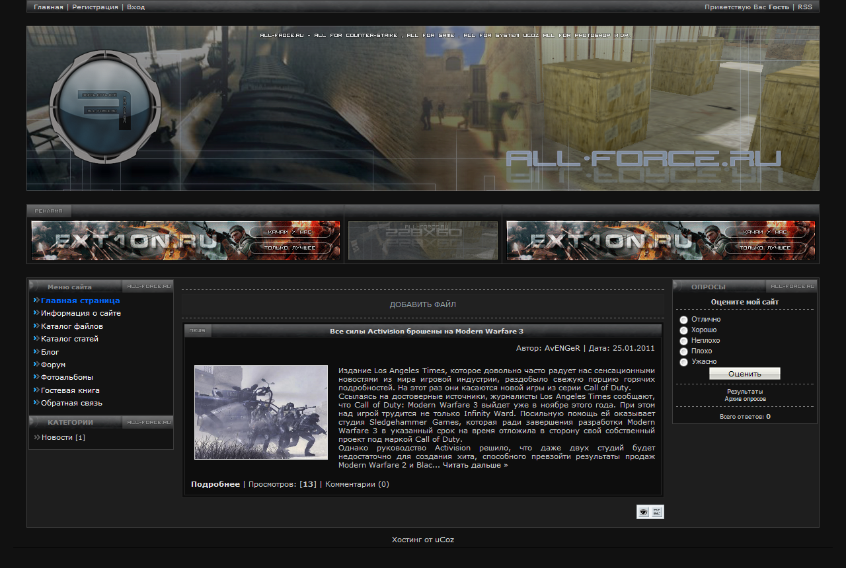Open Вход login link
This screenshot has width=846, height=568.
135,7
